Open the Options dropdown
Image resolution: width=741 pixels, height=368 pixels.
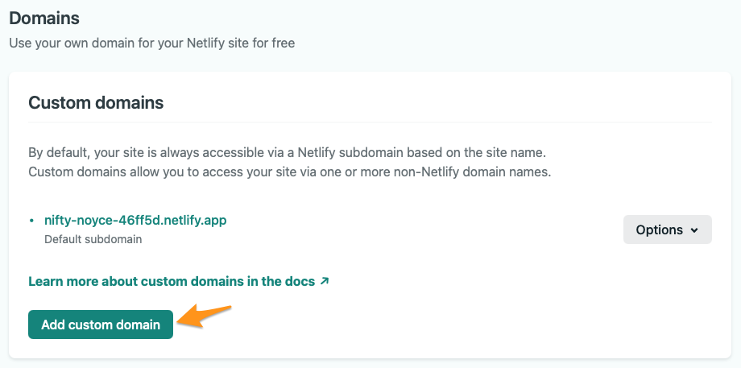point(667,229)
